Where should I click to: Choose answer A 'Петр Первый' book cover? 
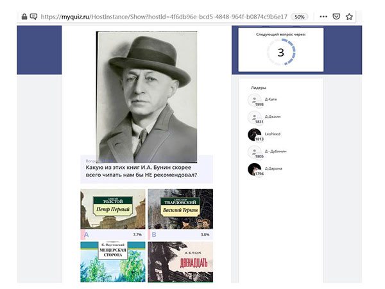coord(113,209)
